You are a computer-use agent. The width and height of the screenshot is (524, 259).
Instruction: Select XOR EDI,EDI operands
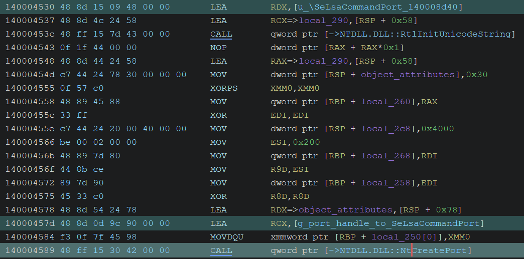290,115
